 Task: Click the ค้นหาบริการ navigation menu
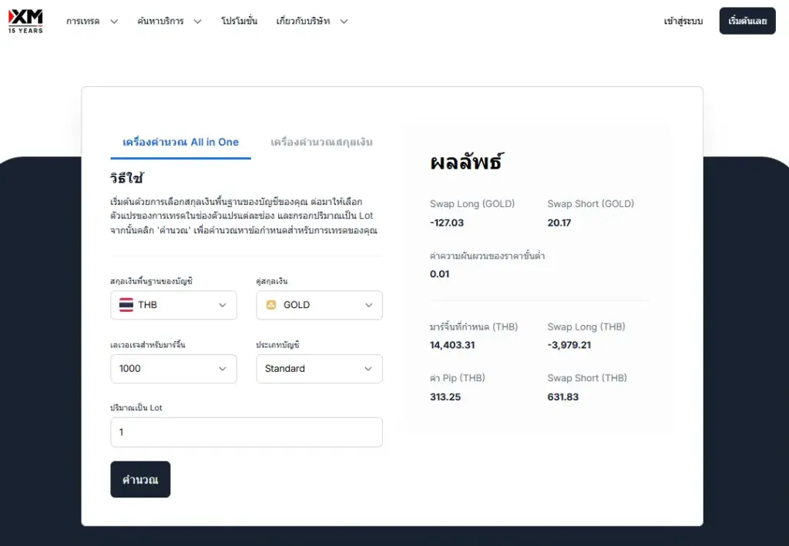tap(160, 22)
